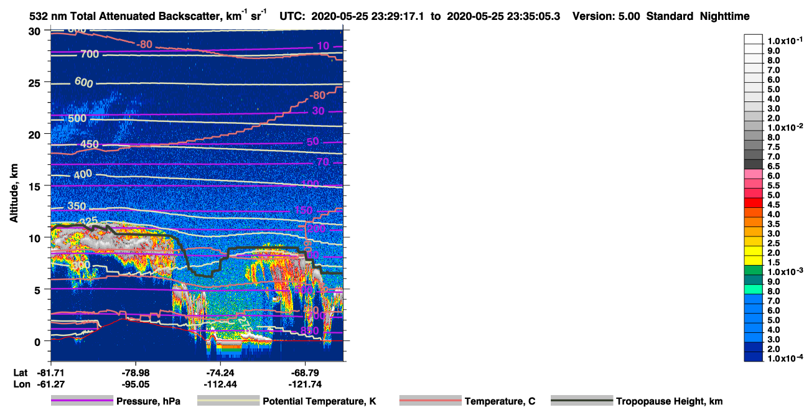Click the magenta Pressure legend line sample
The width and height of the screenshot is (809, 415).
tap(82, 401)
